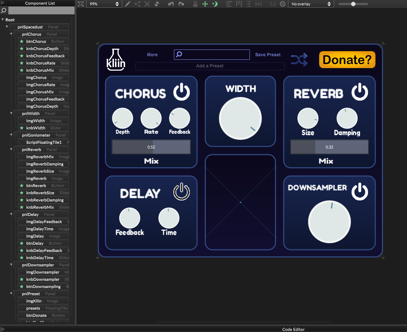Click the percent icon in the toolbar
Image resolution: width=407 pixels, height=332 pixels.
tap(283, 4)
